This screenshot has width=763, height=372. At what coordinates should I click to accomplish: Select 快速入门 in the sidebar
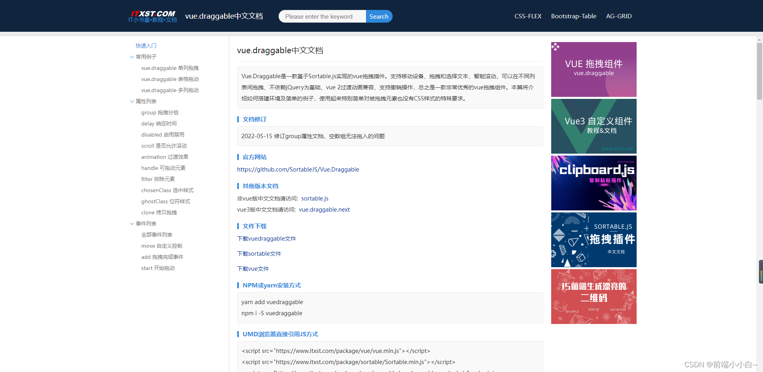pyautogui.click(x=146, y=46)
